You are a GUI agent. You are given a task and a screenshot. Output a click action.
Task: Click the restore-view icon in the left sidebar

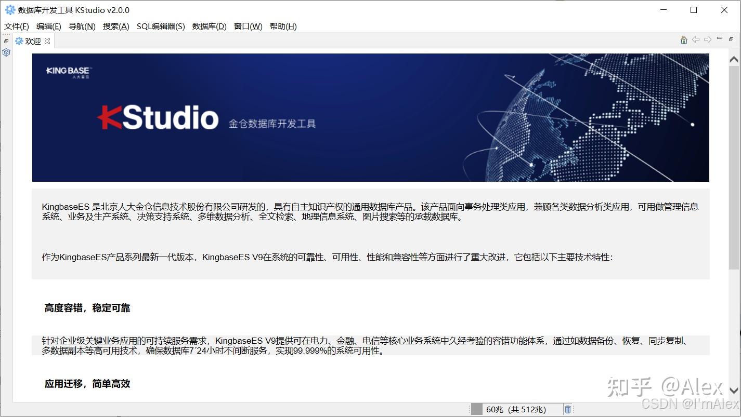coord(6,41)
